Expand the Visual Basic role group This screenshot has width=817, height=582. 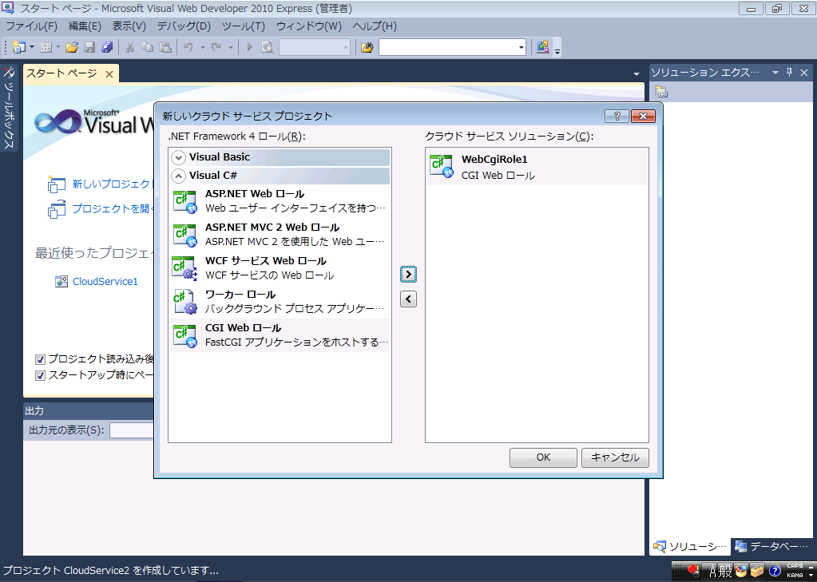(x=179, y=157)
